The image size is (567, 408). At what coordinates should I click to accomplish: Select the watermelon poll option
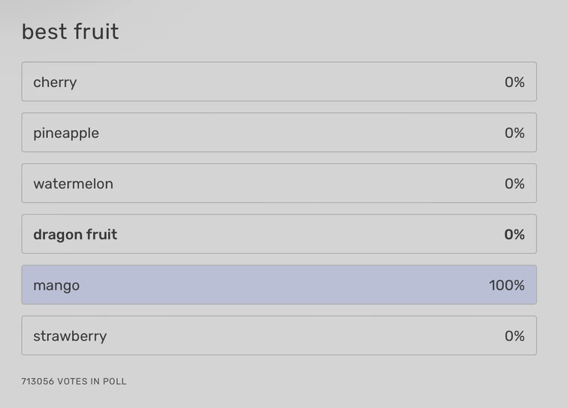point(279,184)
